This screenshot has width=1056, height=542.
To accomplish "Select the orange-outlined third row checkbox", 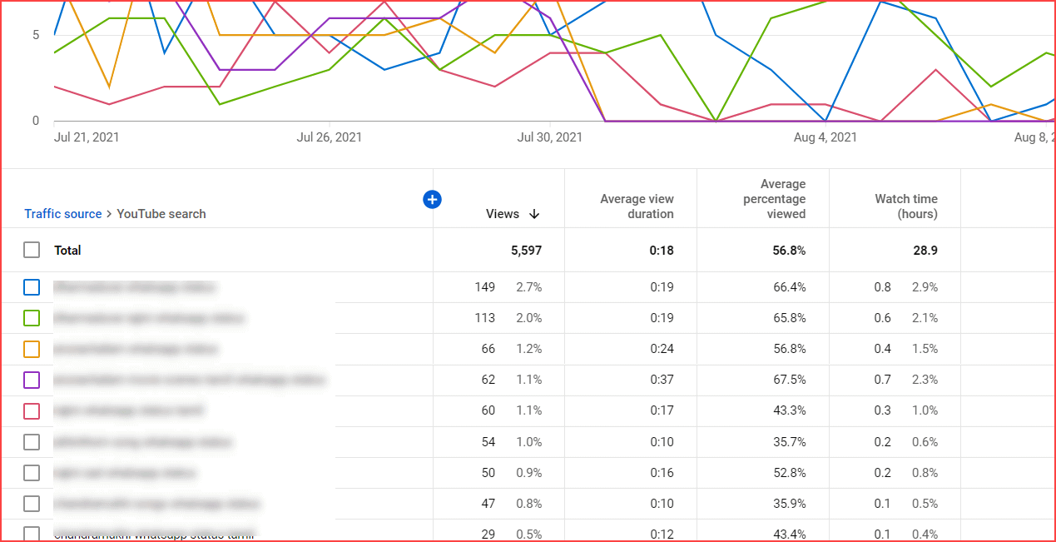I will (31, 348).
